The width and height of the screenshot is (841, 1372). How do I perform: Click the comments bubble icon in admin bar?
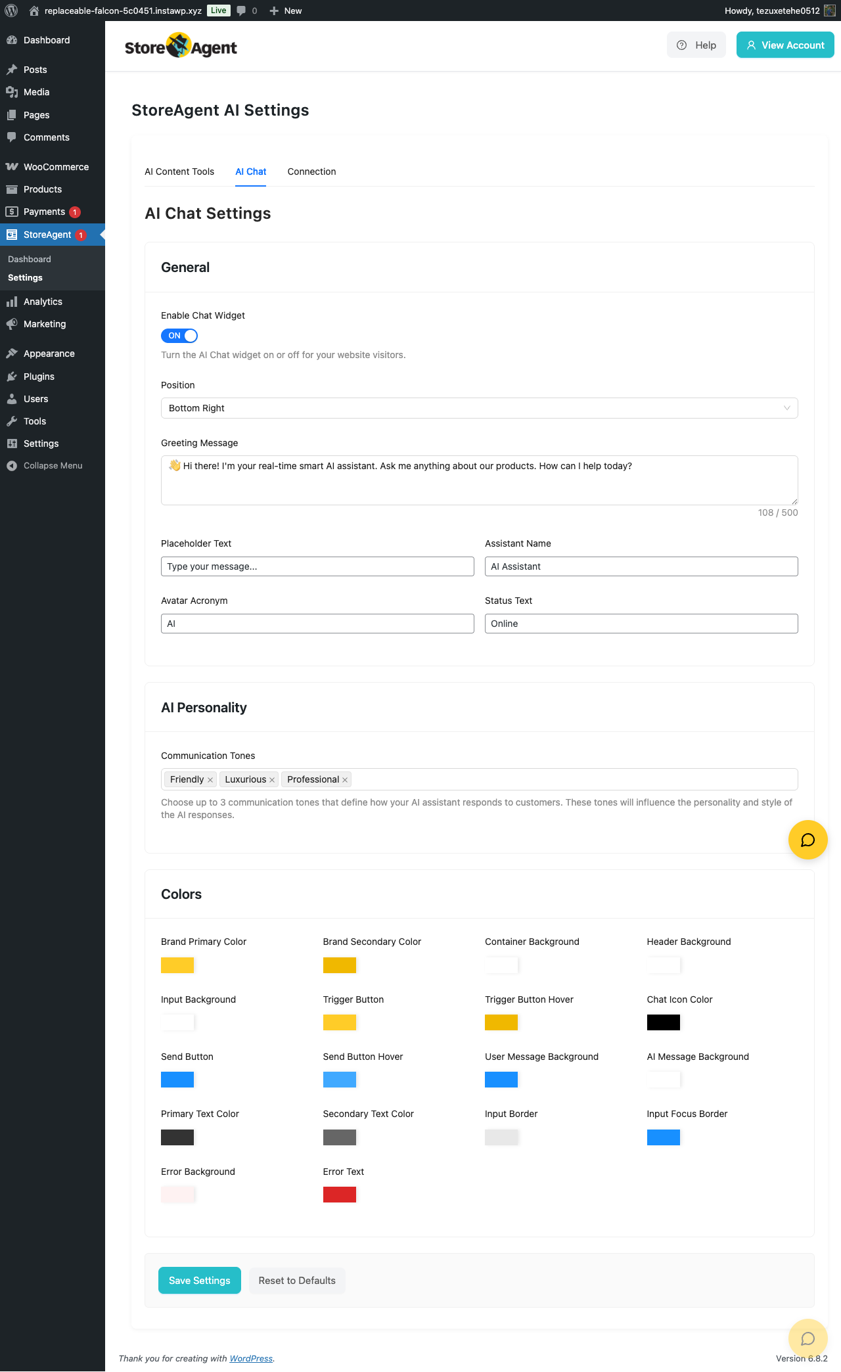pos(241,11)
